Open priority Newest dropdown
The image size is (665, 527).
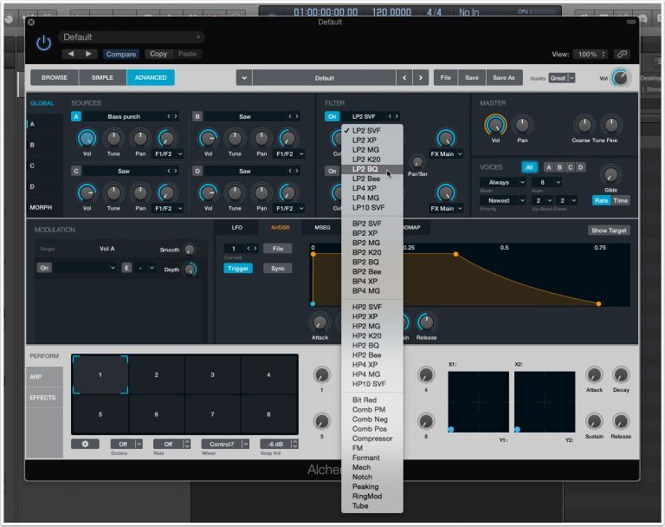(503, 200)
